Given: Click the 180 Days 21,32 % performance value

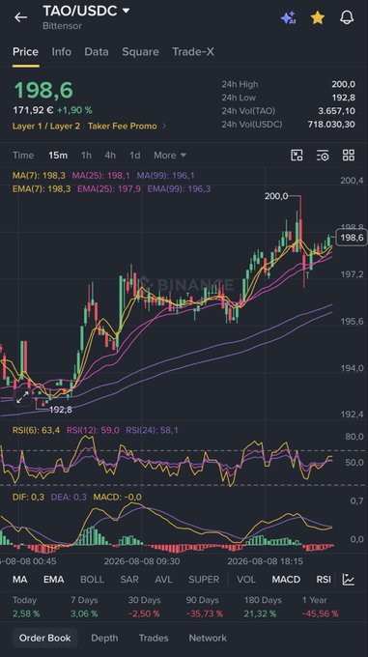Looking at the screenshot, I should tap(260, 614).
